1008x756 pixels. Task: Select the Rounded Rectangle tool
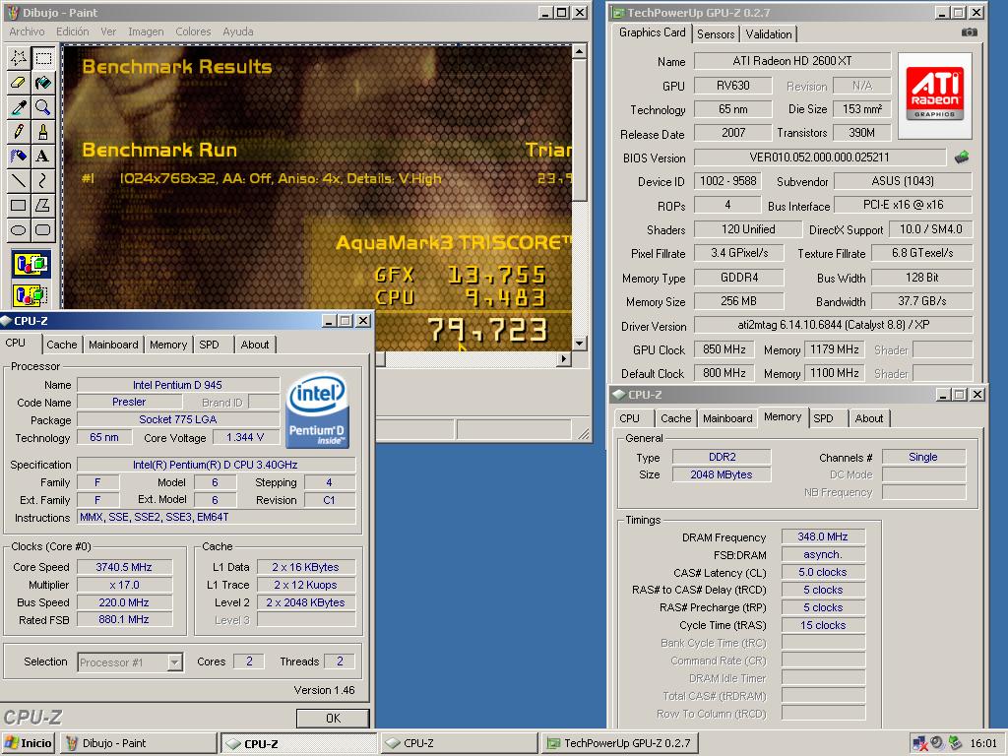pyautogui.click(x=43, y=229)
